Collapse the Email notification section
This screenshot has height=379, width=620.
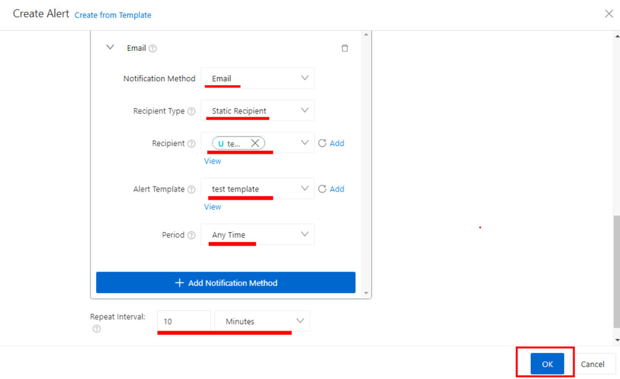point(110,47)
